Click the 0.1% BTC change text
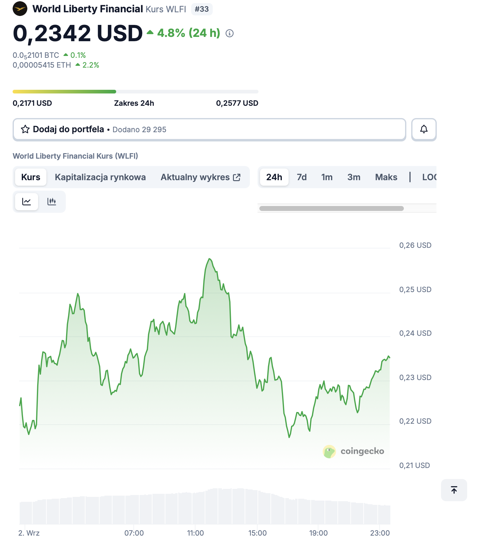Viewport: 477px width, 543px height. tap(78, 55)
